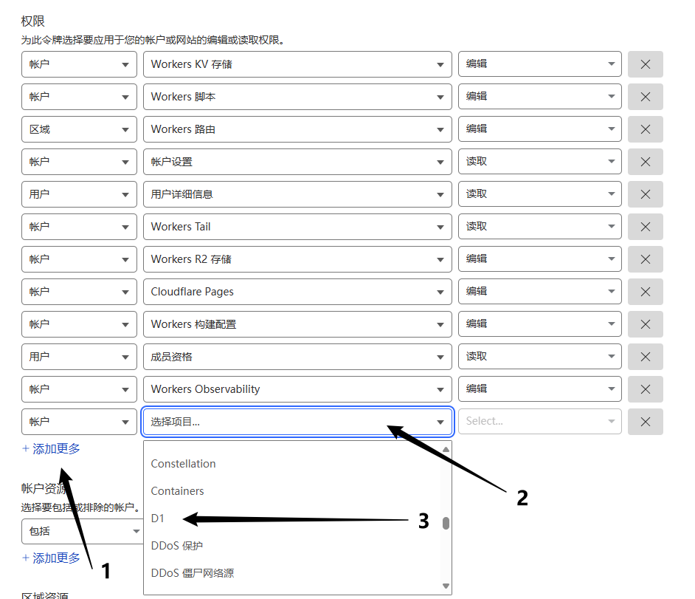Pick Constellation from the dropdown options
Screen dimensions: 695x599
pos(183,464)
